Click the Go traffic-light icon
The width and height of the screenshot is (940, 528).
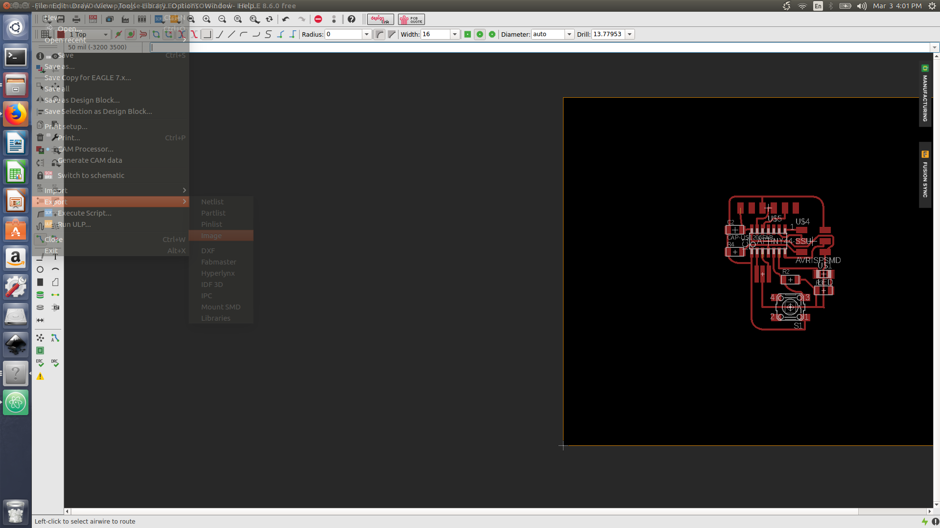[334, 19]
